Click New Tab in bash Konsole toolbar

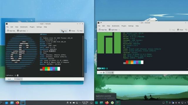tap(11, 31)
